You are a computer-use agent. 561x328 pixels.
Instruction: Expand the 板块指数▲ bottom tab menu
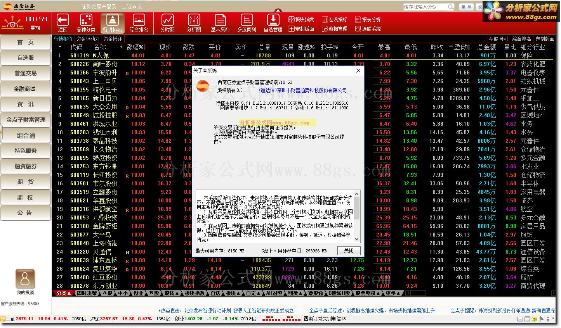point(196,293)
